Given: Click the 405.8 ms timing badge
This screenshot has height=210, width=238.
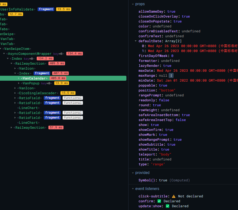Looking at the screenshot, I should 58,78.
